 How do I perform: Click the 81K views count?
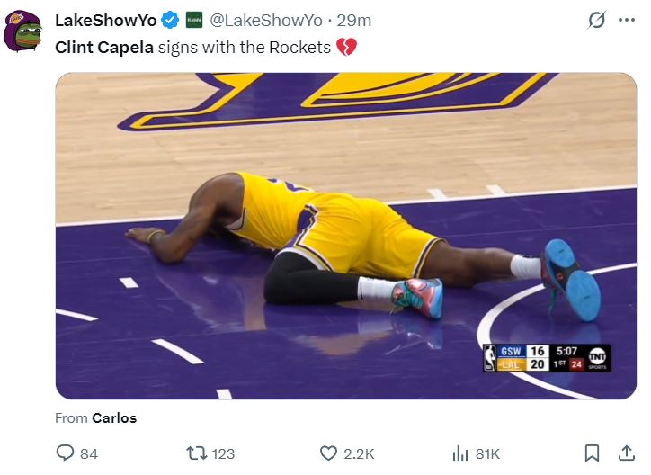[x=487, y=453]
